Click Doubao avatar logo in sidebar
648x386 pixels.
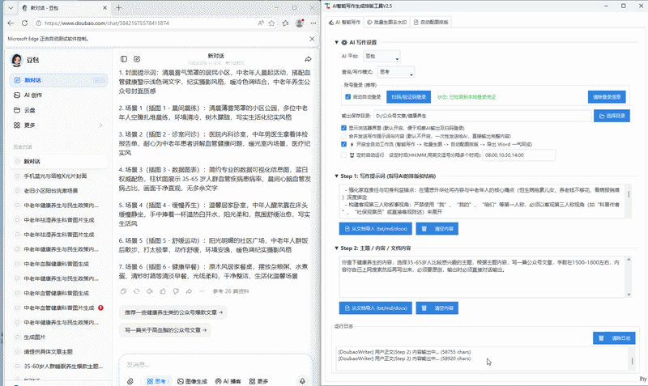tap(17, 60)
